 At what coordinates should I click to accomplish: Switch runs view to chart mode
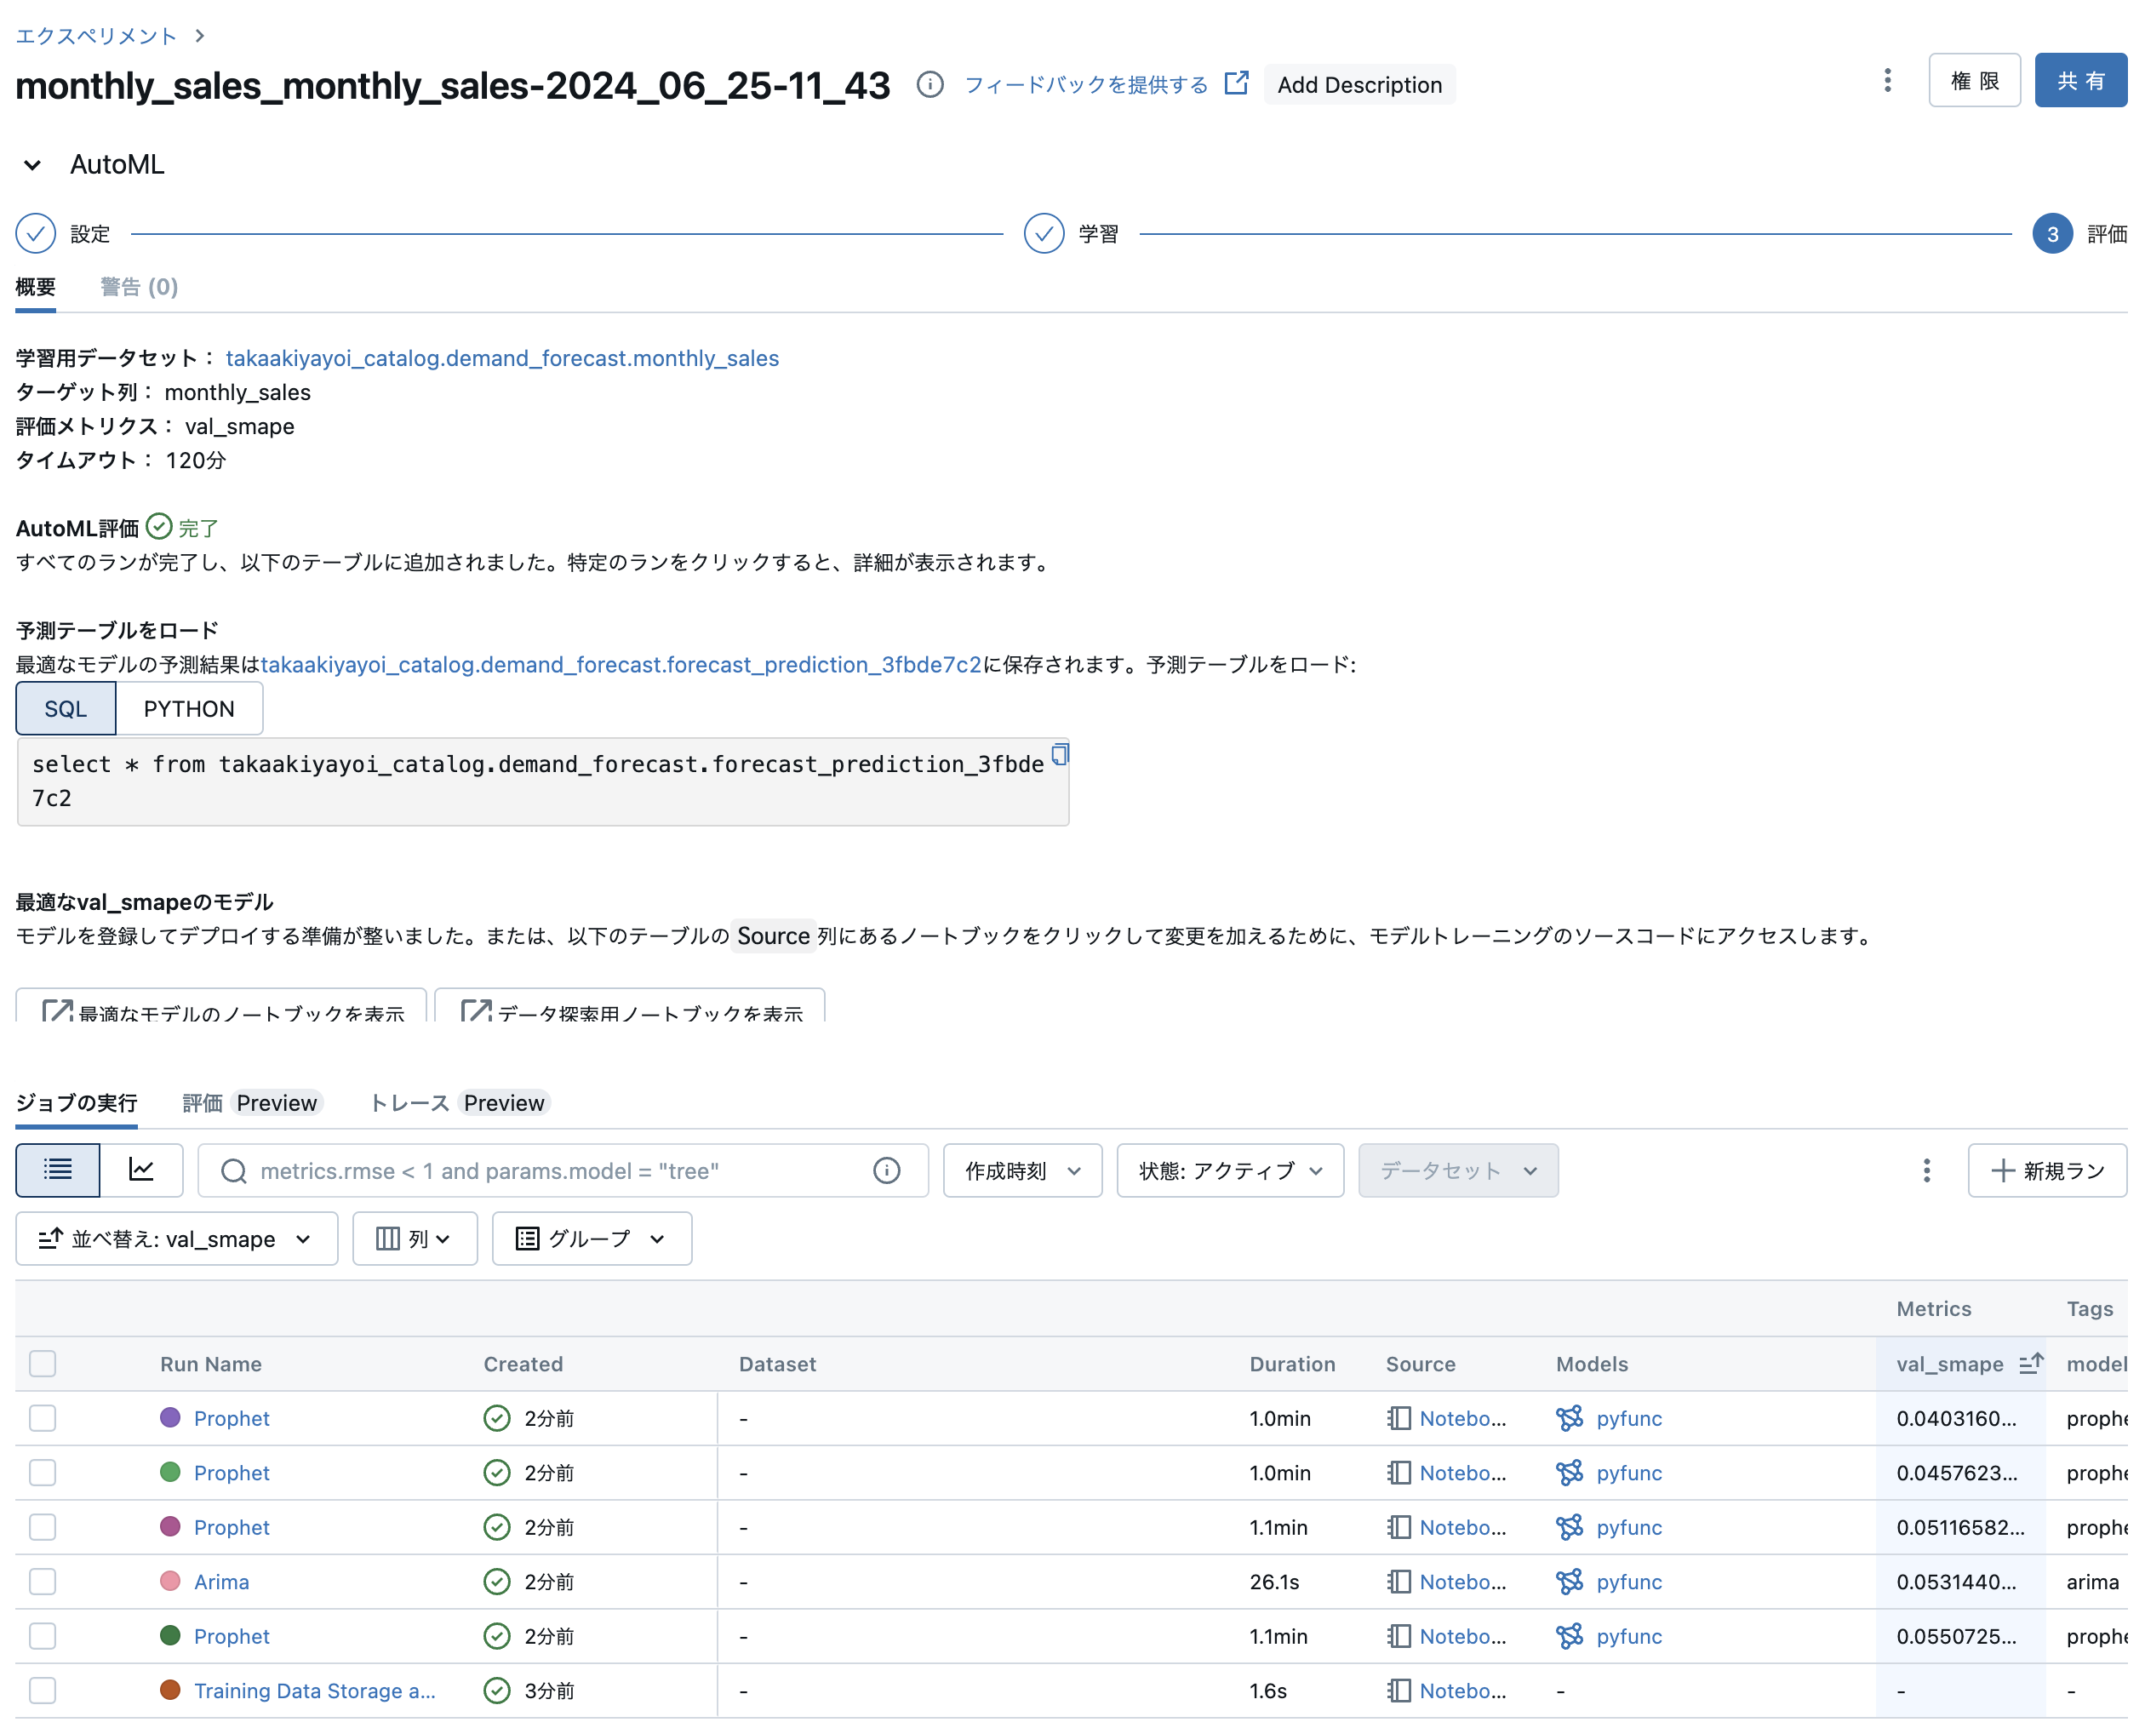pyautogui.click(x=141, y=1170)
